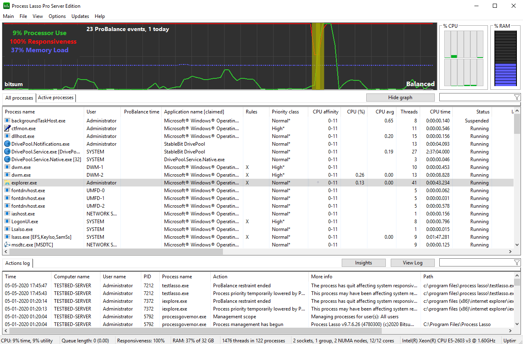
Task: Sort by the CPU (%) column header
Action: [354, 112]
